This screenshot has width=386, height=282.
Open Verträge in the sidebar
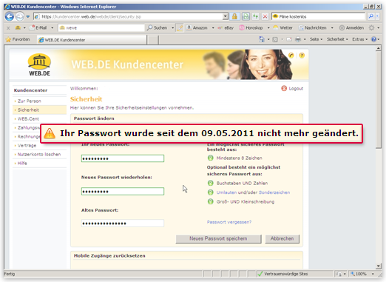click(x=27, y=146)
